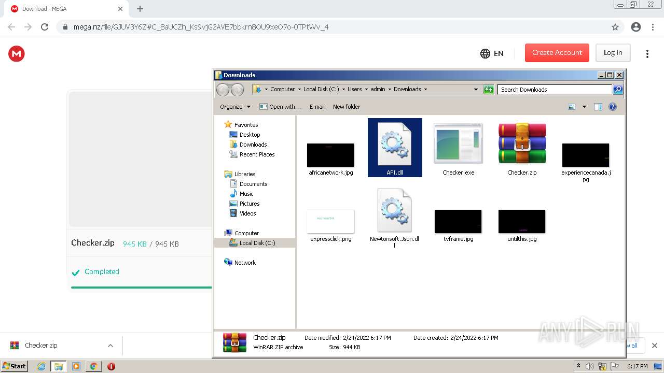Toggle the preview pane icon
The height and width of the screenshot is (373, 664).
pos(598,107)
